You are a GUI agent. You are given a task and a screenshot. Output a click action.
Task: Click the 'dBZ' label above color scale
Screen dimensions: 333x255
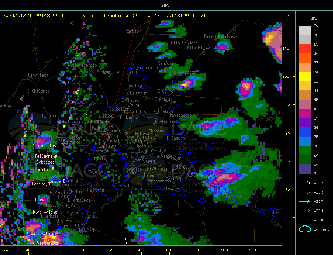tap(314, 19)
